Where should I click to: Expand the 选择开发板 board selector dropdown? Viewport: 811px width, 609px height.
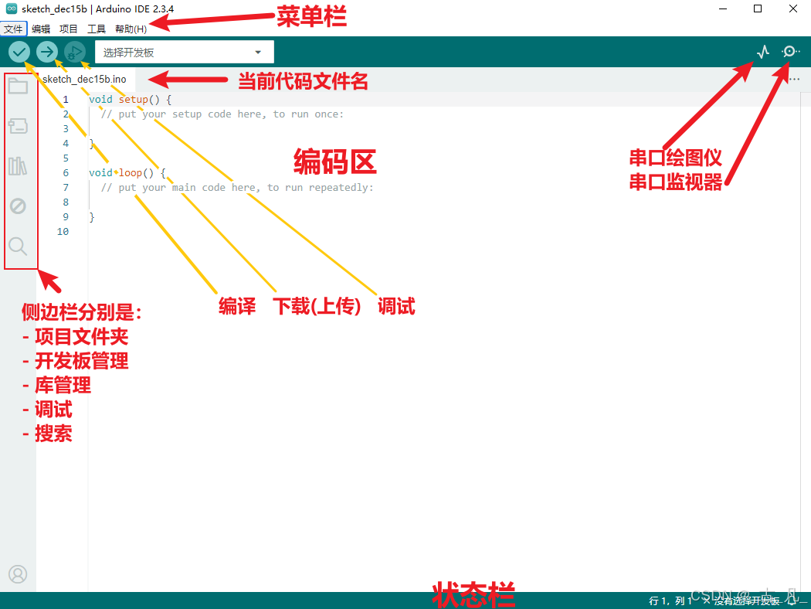coord(185,53)
